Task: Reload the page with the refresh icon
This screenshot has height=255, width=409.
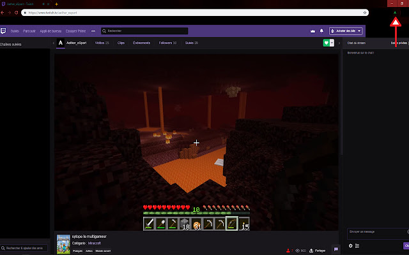Action: 16,13
